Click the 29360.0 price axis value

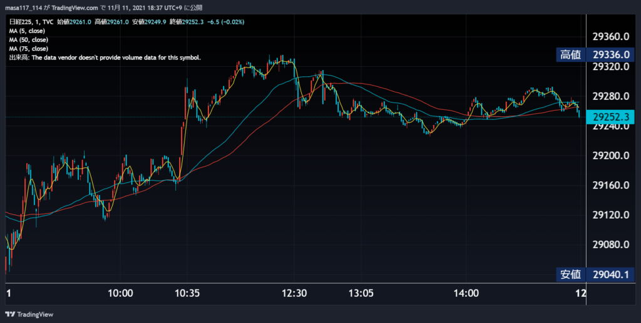(611, 37)
